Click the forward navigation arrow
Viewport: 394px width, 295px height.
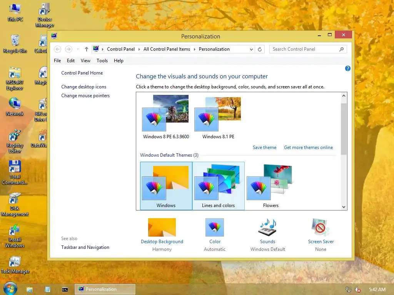(68, 49)
